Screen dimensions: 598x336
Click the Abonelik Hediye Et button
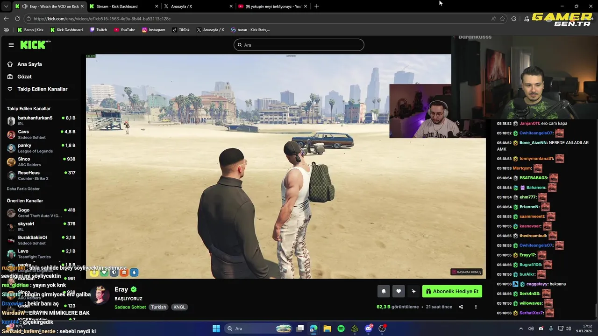pyautogui.click(x=452, y=291)
